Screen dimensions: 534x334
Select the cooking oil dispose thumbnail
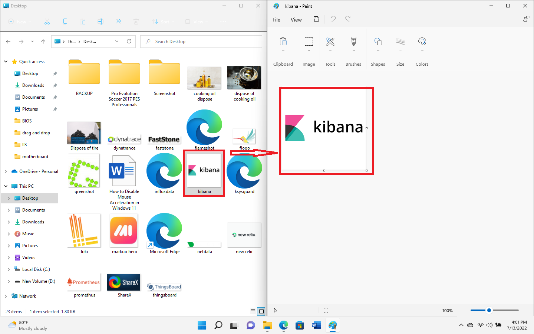(x=204, y=78)
